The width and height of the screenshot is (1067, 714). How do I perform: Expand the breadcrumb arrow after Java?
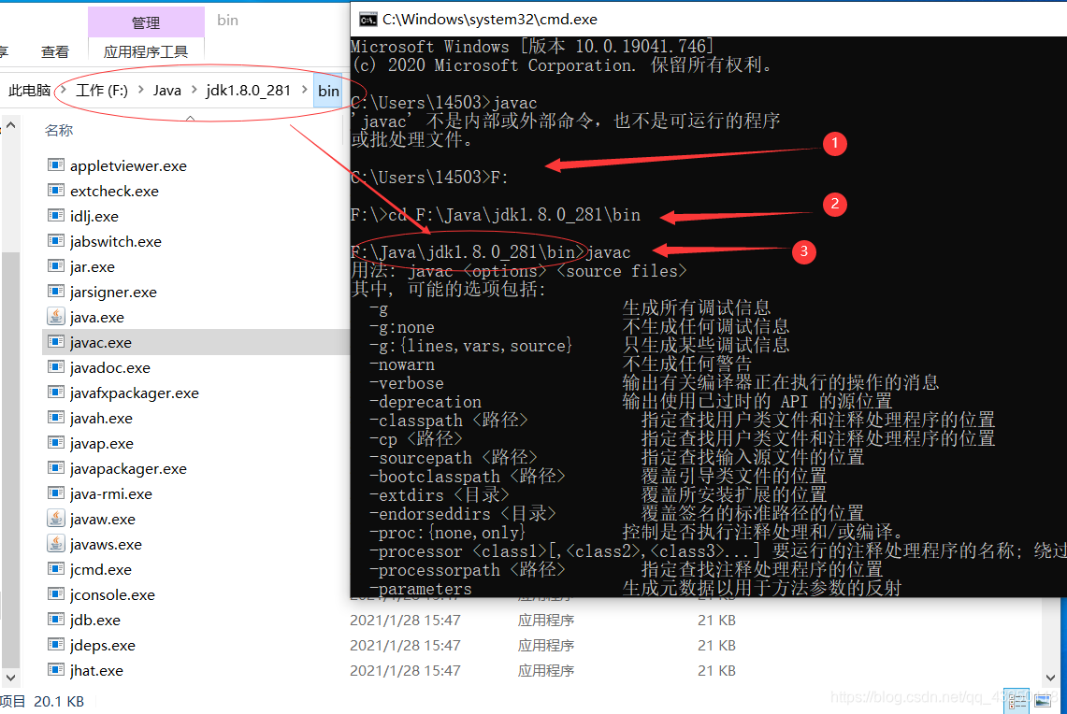tap(194, 91)
